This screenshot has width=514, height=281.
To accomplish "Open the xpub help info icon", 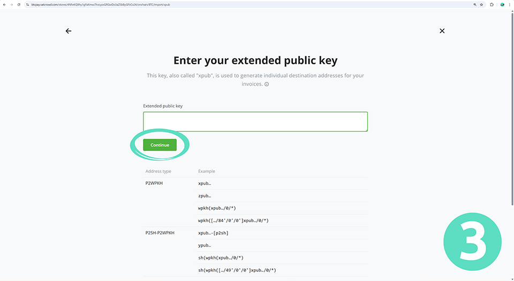I will (x=267, y=84).
